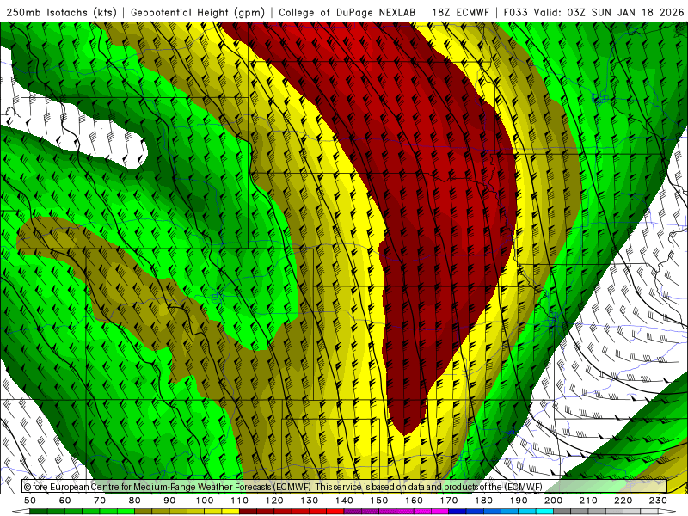
Task: Click the '200' legend value
Action: tap(554, 501)
